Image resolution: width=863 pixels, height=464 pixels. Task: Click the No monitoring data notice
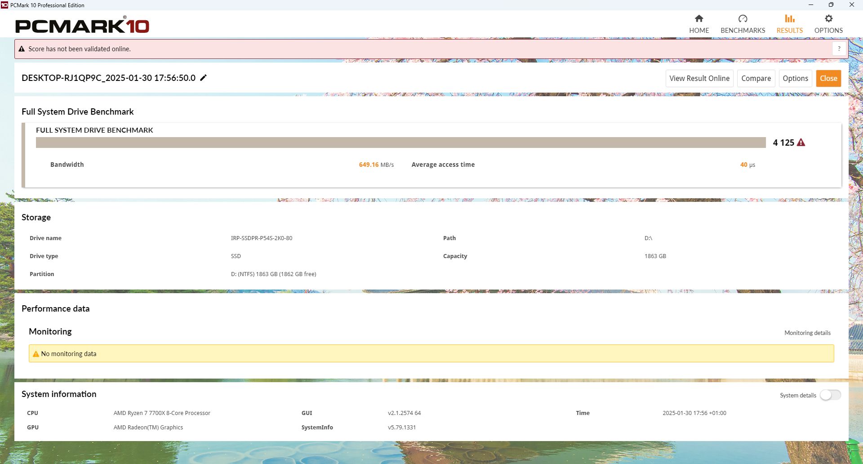pyautogui.click(x=431, y=353)
